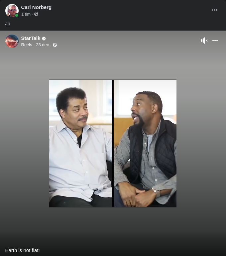Click the '23 dec' reel date
Screen dimensions: 226x256
(42, 45)
